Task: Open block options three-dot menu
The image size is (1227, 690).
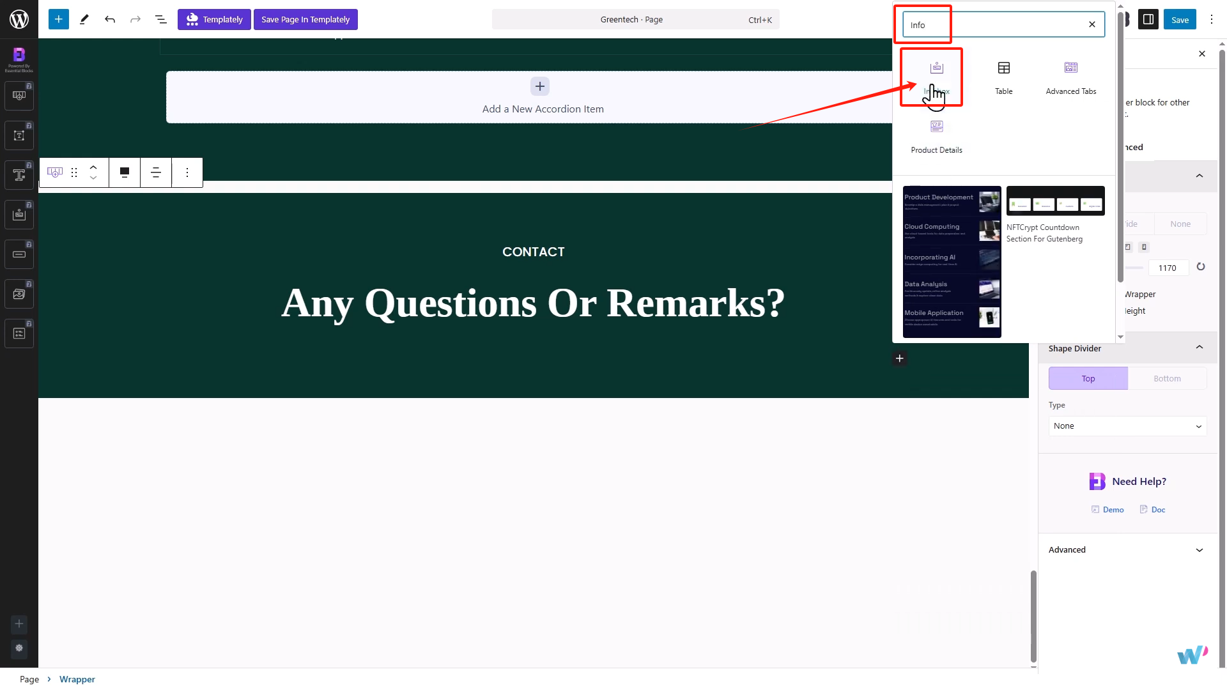Action: point(187,172)
